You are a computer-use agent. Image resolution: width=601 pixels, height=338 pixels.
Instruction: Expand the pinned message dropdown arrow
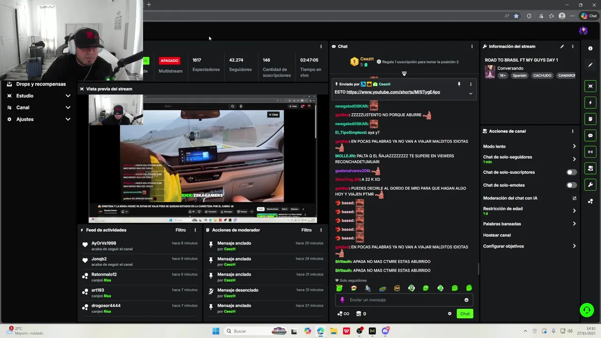click(x=470, y=93)
